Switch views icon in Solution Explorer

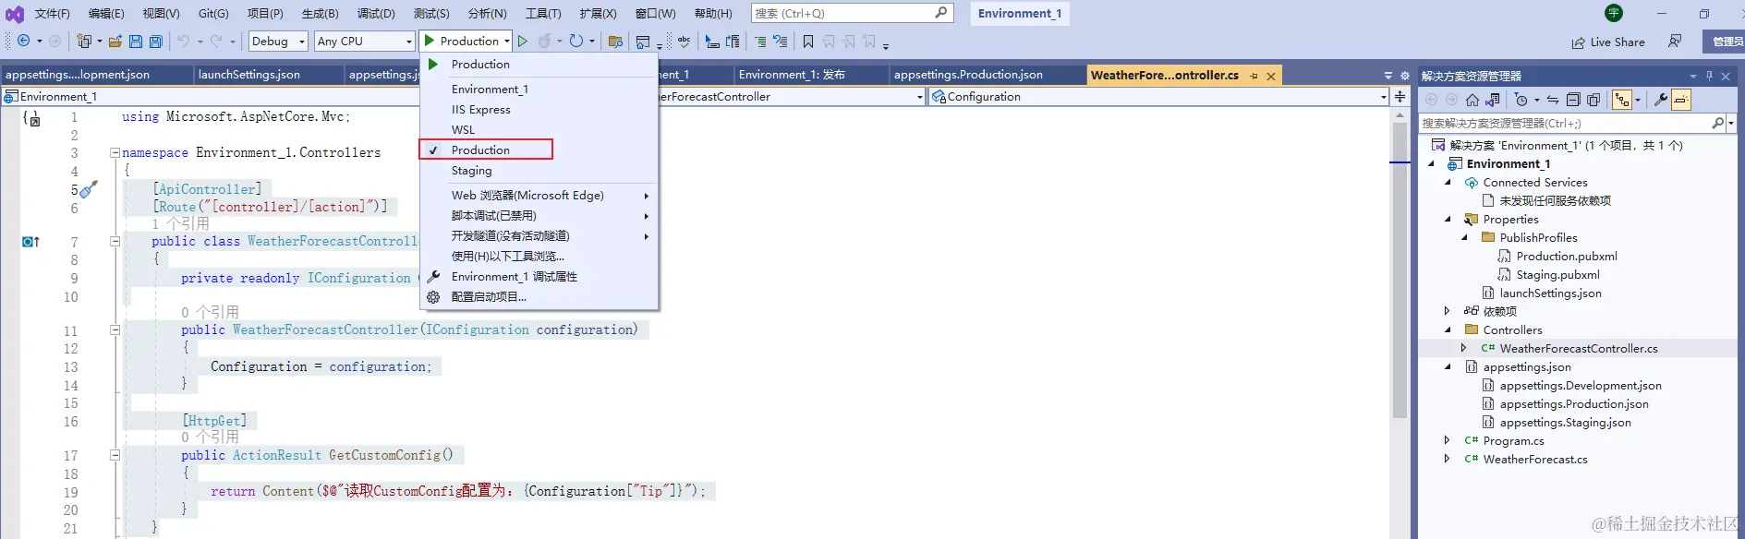[1493, 100]
